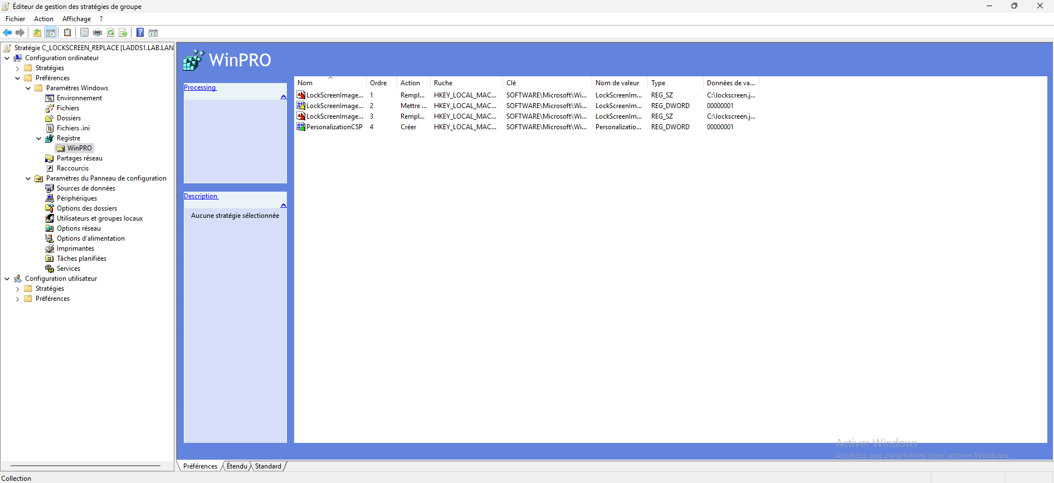Click the blue Back arrow in toolbar

[x=7, y=32]
